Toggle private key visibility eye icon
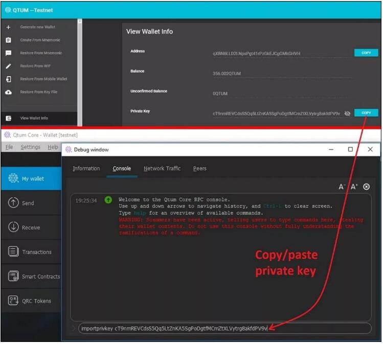 (x=347, y=113)
